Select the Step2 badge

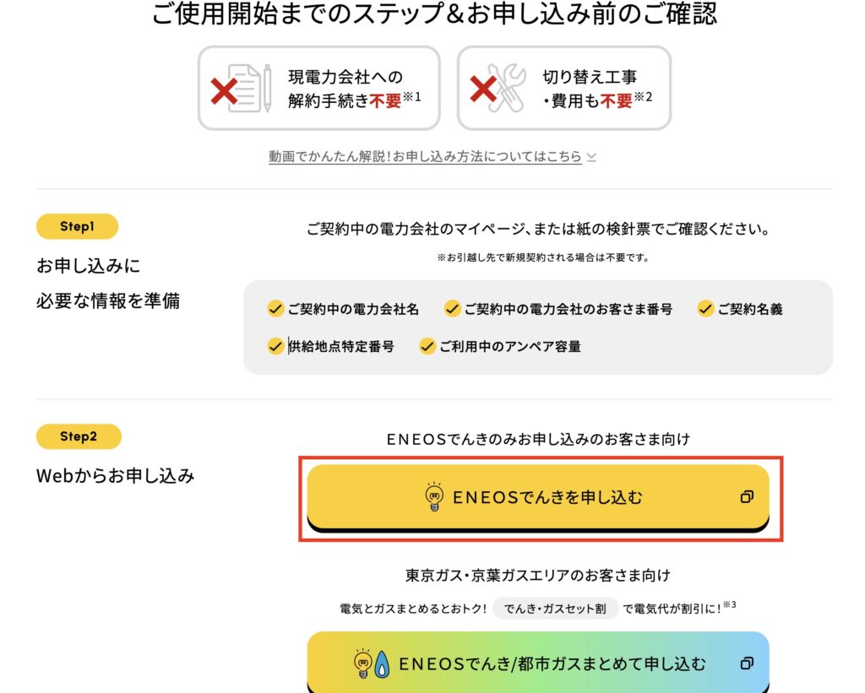point(79,436)
